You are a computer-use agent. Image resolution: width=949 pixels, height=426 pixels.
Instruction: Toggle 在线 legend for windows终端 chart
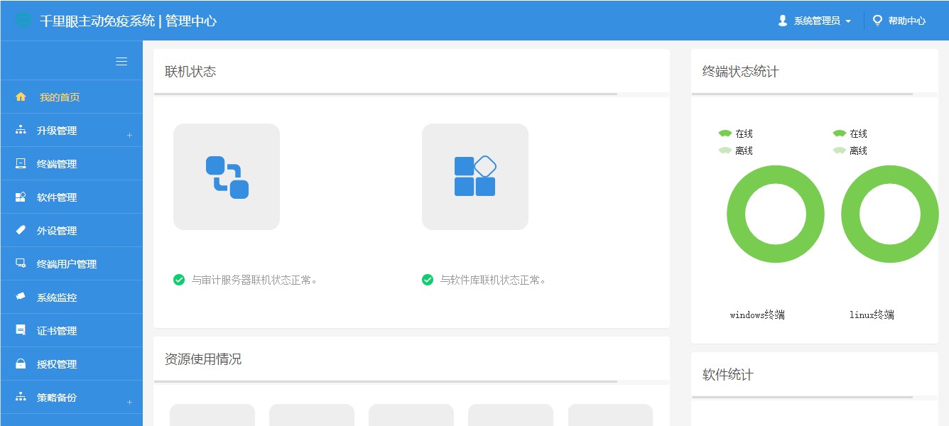tap(735, 133)
